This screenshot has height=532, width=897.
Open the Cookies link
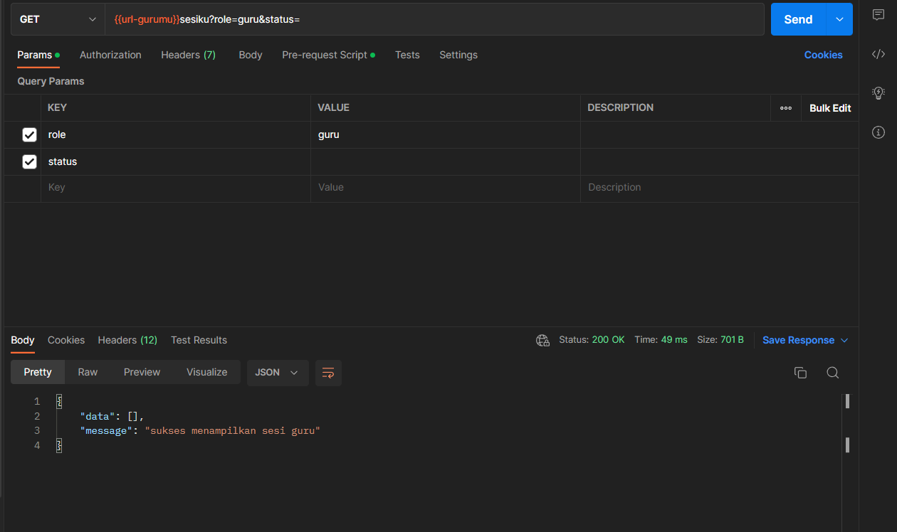tap(824, 55)
